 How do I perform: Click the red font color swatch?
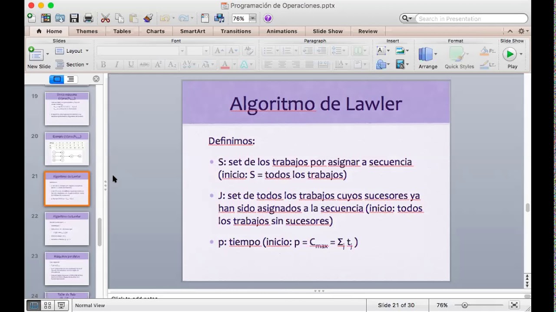click(x=225, y=65)
